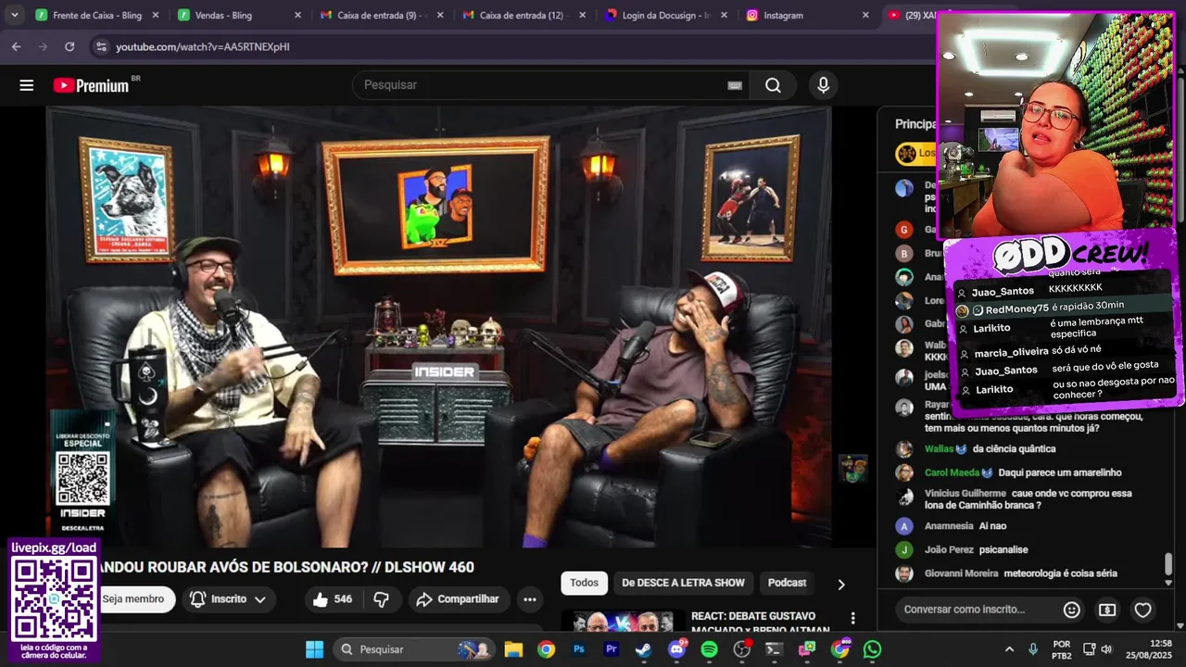Viewport: 1186px width, 667px height.
Task: Open the Inscrito subscription dropdown
Action: pos(228,599)
